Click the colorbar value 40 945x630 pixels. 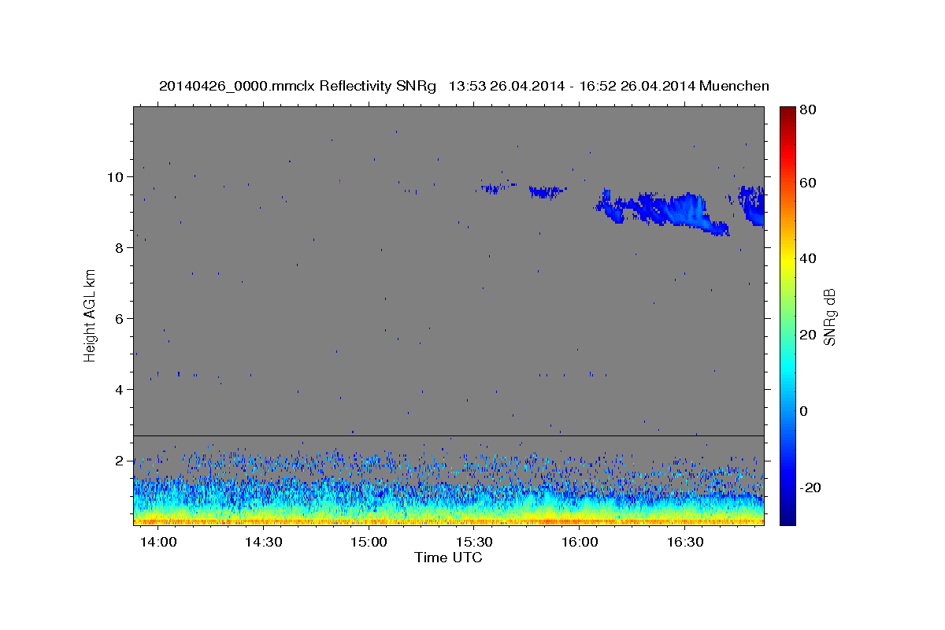807,258
